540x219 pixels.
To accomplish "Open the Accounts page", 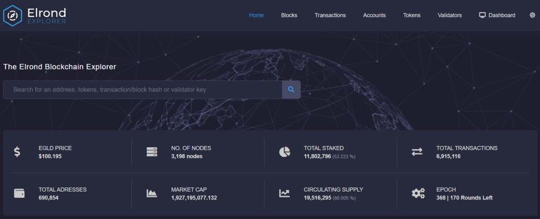I will coord(374,15).
